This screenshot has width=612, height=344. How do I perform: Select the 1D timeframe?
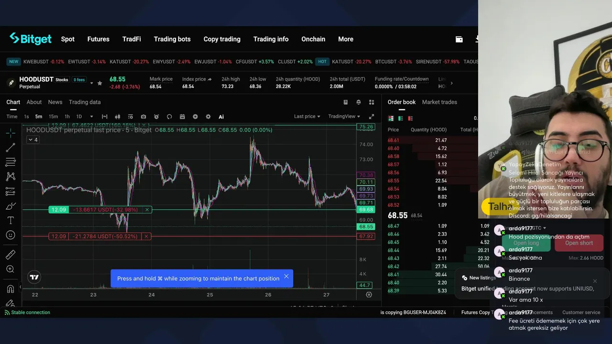(79, 117)
